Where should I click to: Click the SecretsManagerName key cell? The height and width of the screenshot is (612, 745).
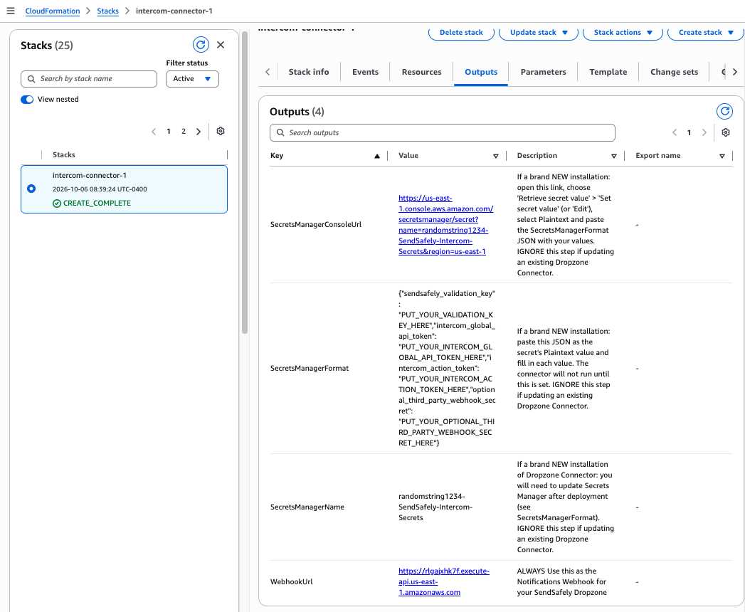tap(307, 507)
